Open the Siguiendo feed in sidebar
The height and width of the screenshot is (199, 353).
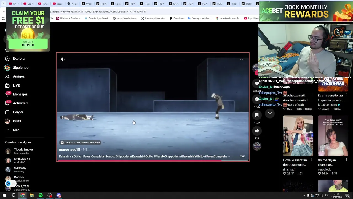pos(20,67)
